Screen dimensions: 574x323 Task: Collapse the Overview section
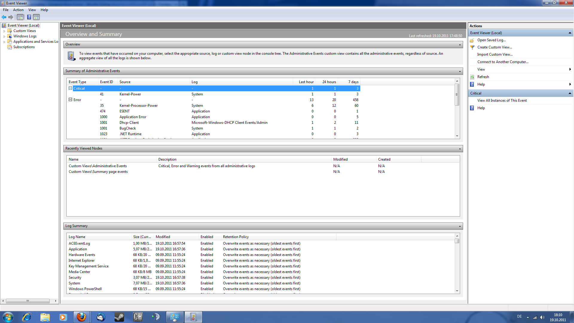pyautogui.click(x=460, y=45)
